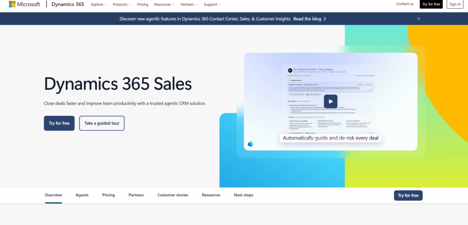This screenshot has height=225, width=468.
Task: Expand the Explore menu
Action: pyautogui.click(x=99, y=5)
